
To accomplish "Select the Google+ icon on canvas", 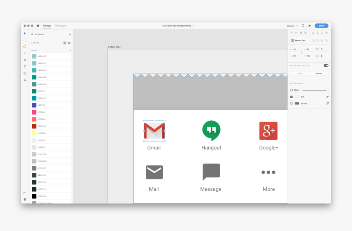I will (x=268, y=131).
